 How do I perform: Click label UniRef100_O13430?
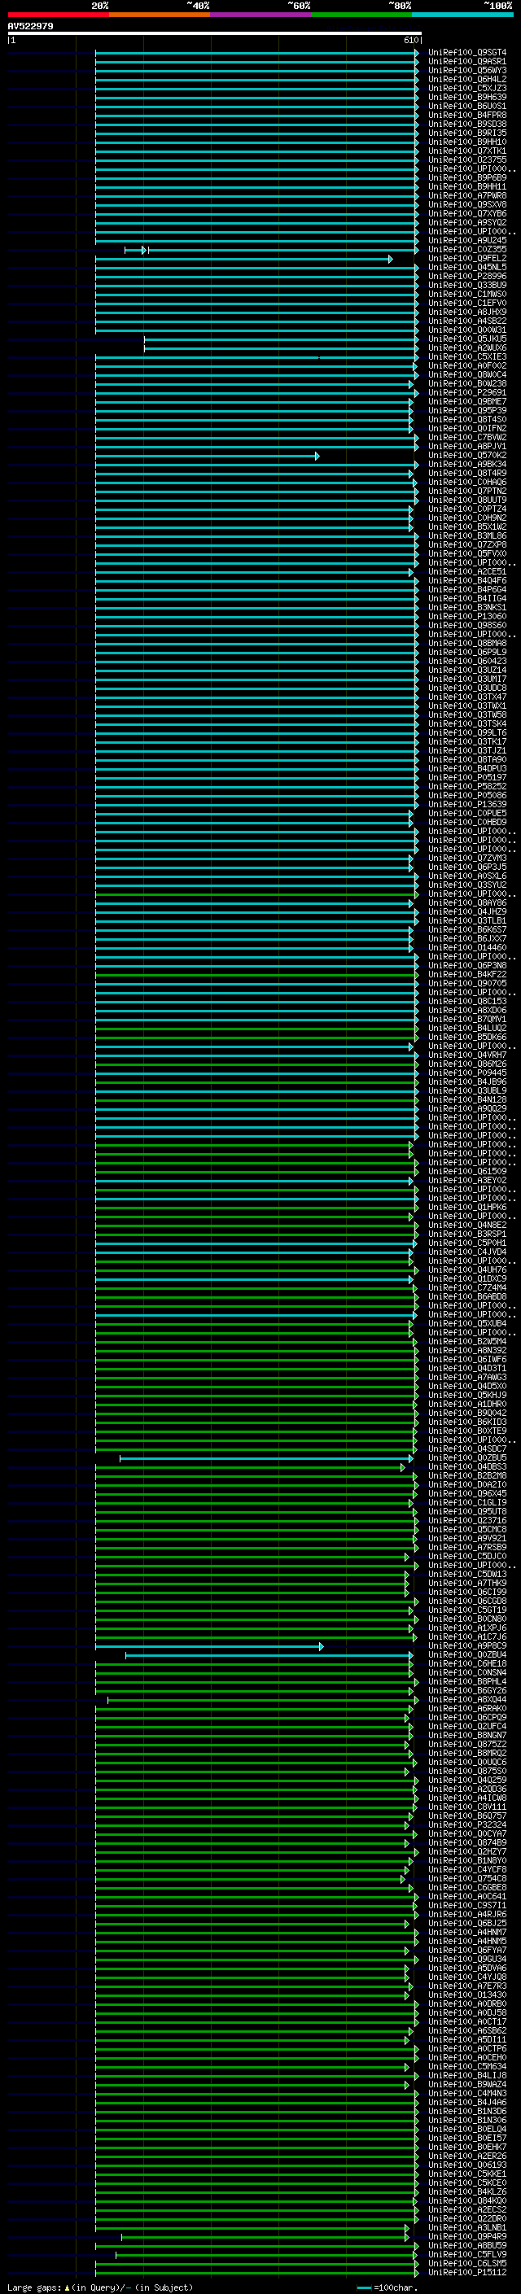coord(467,1995)
